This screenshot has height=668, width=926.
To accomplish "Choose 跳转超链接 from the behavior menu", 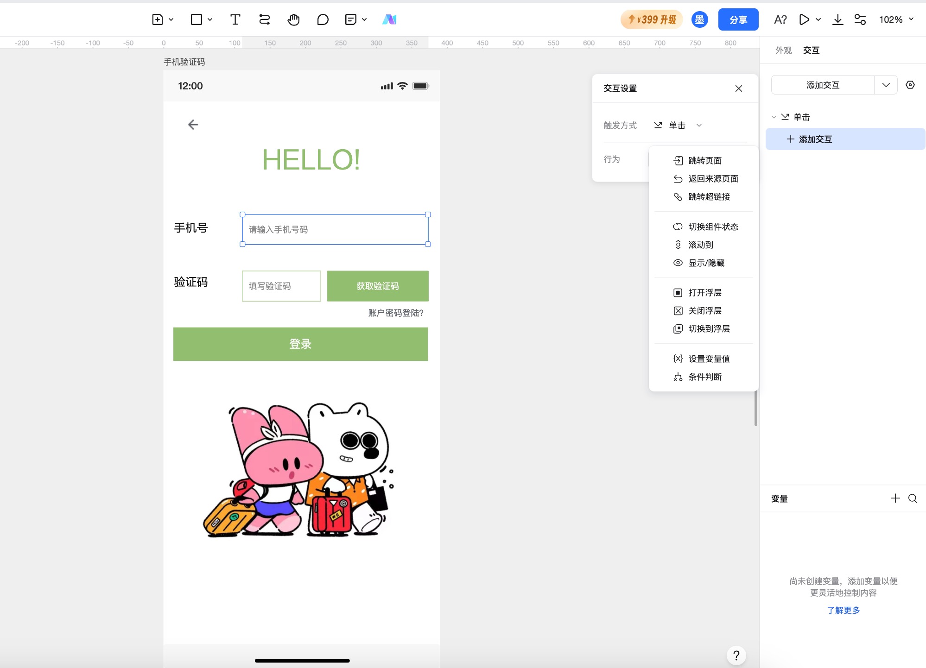I will click(x=704, y=196).
